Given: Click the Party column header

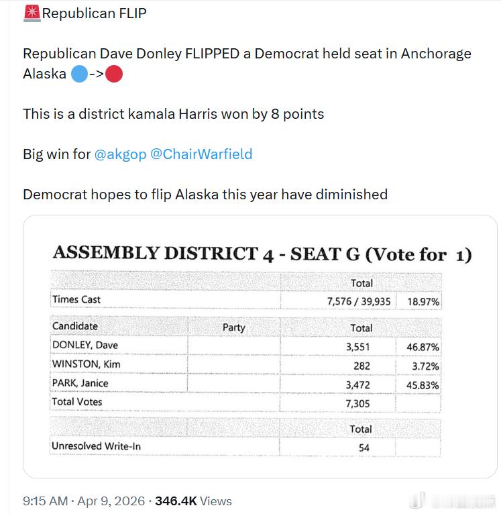Looking at the screenshot, I should [x=233, y=327].
